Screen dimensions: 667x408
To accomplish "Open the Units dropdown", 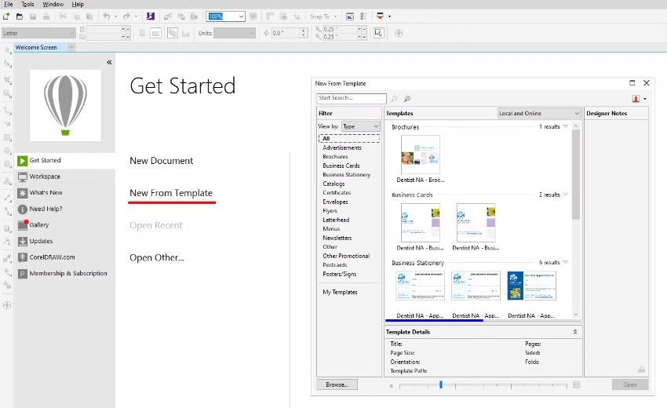I will point(235,33).
